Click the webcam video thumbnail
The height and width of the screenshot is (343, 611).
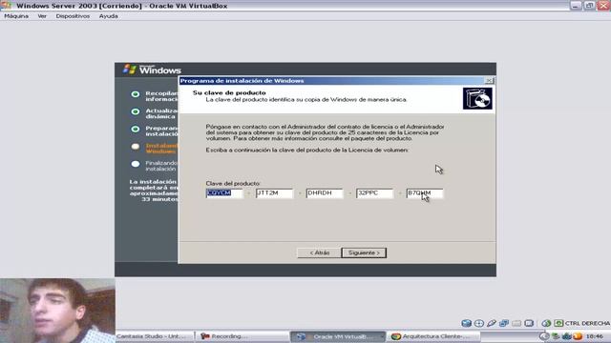[57, 311]
